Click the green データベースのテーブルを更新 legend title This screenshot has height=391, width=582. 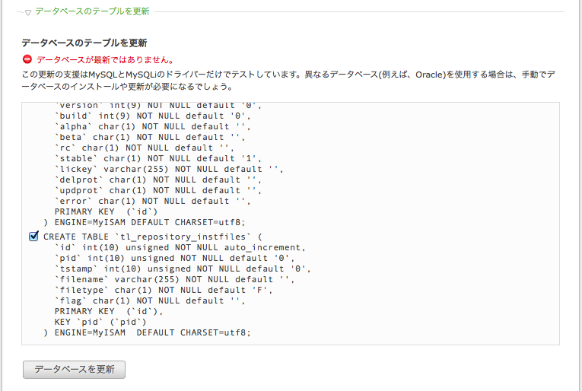pos(92,11)
